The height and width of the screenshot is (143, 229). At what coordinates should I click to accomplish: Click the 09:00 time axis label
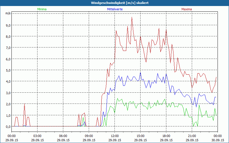[x=89, y=136]
